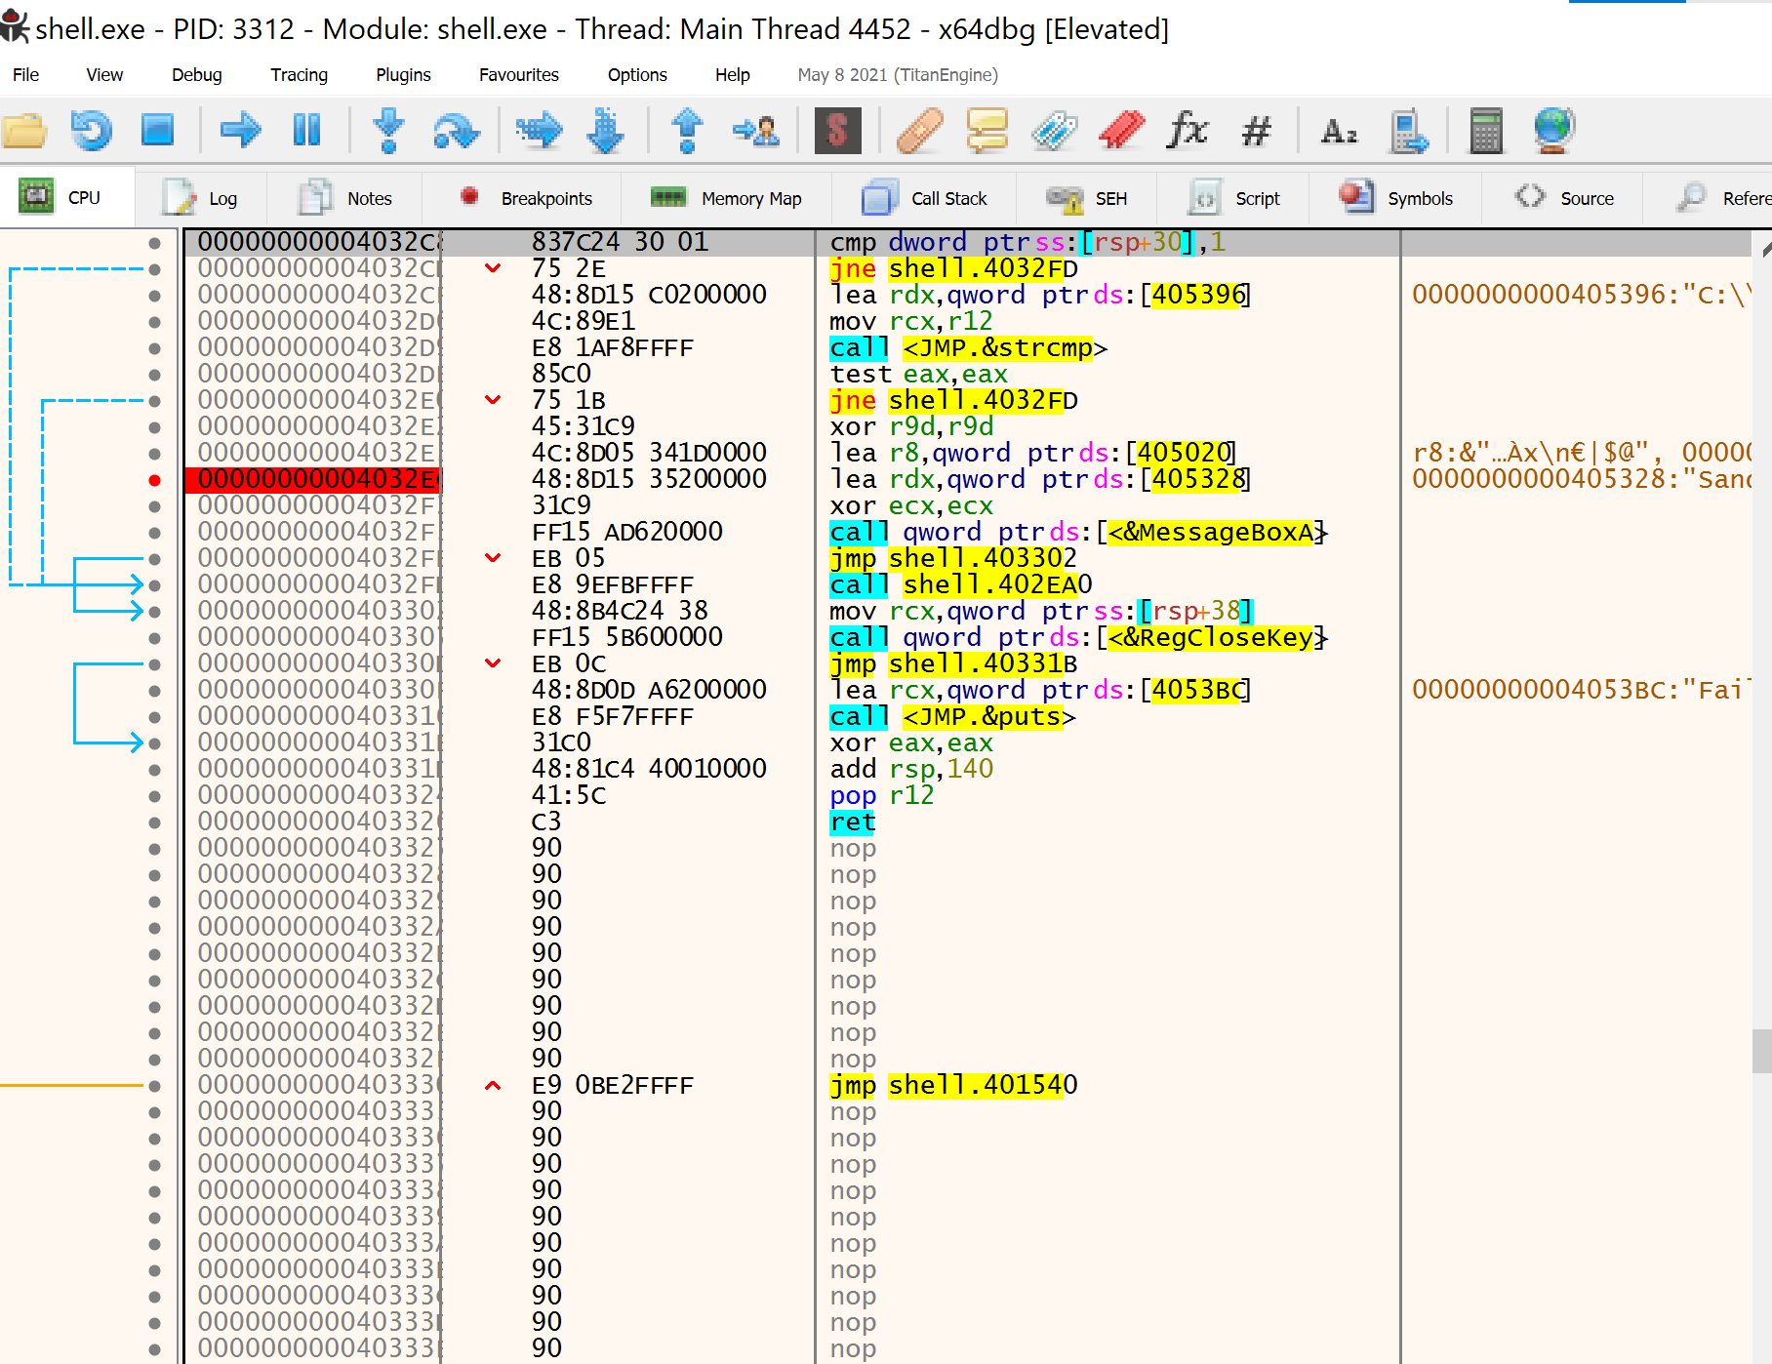Open the Plugins menu
This screenshot has width=1772, height=1364.
pyautogui.click(x=404, y=75)
